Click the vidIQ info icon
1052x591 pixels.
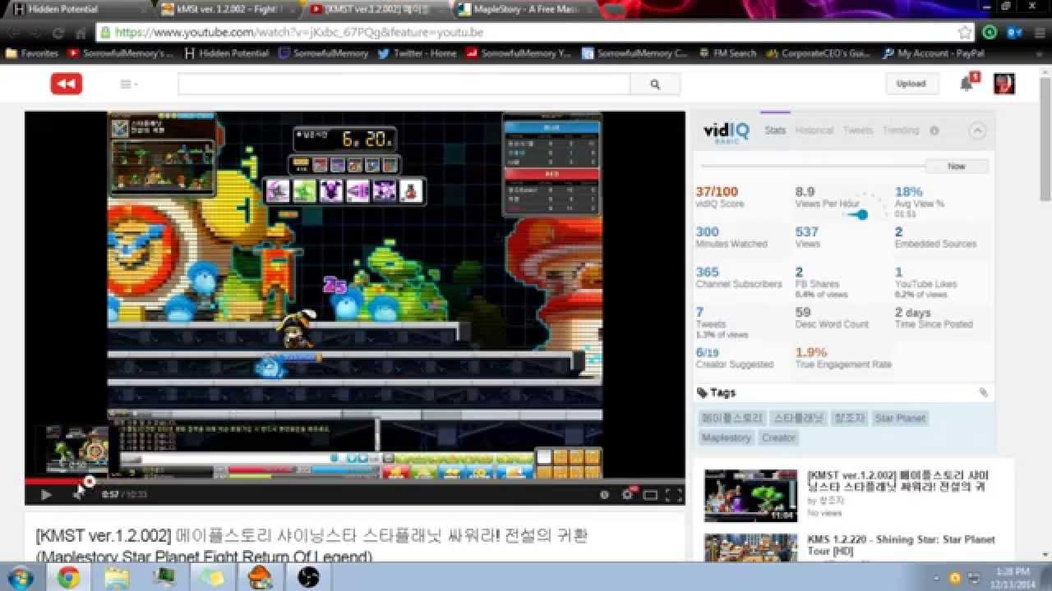click(x=934, y=131)
